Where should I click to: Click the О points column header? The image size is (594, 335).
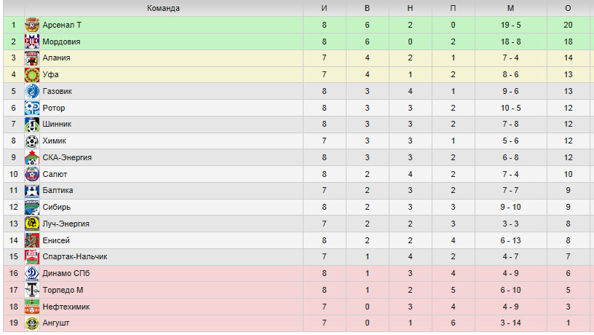(x=568, y=8)
